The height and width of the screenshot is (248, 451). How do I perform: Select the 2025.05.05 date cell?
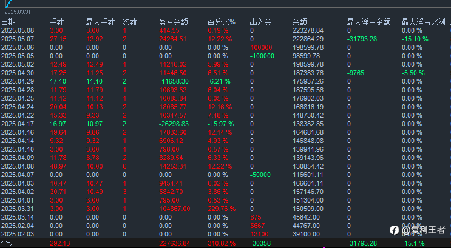(18, 56)
